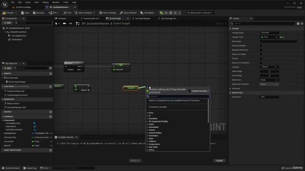Open the Replication dropdown

(x=269, y=80)
